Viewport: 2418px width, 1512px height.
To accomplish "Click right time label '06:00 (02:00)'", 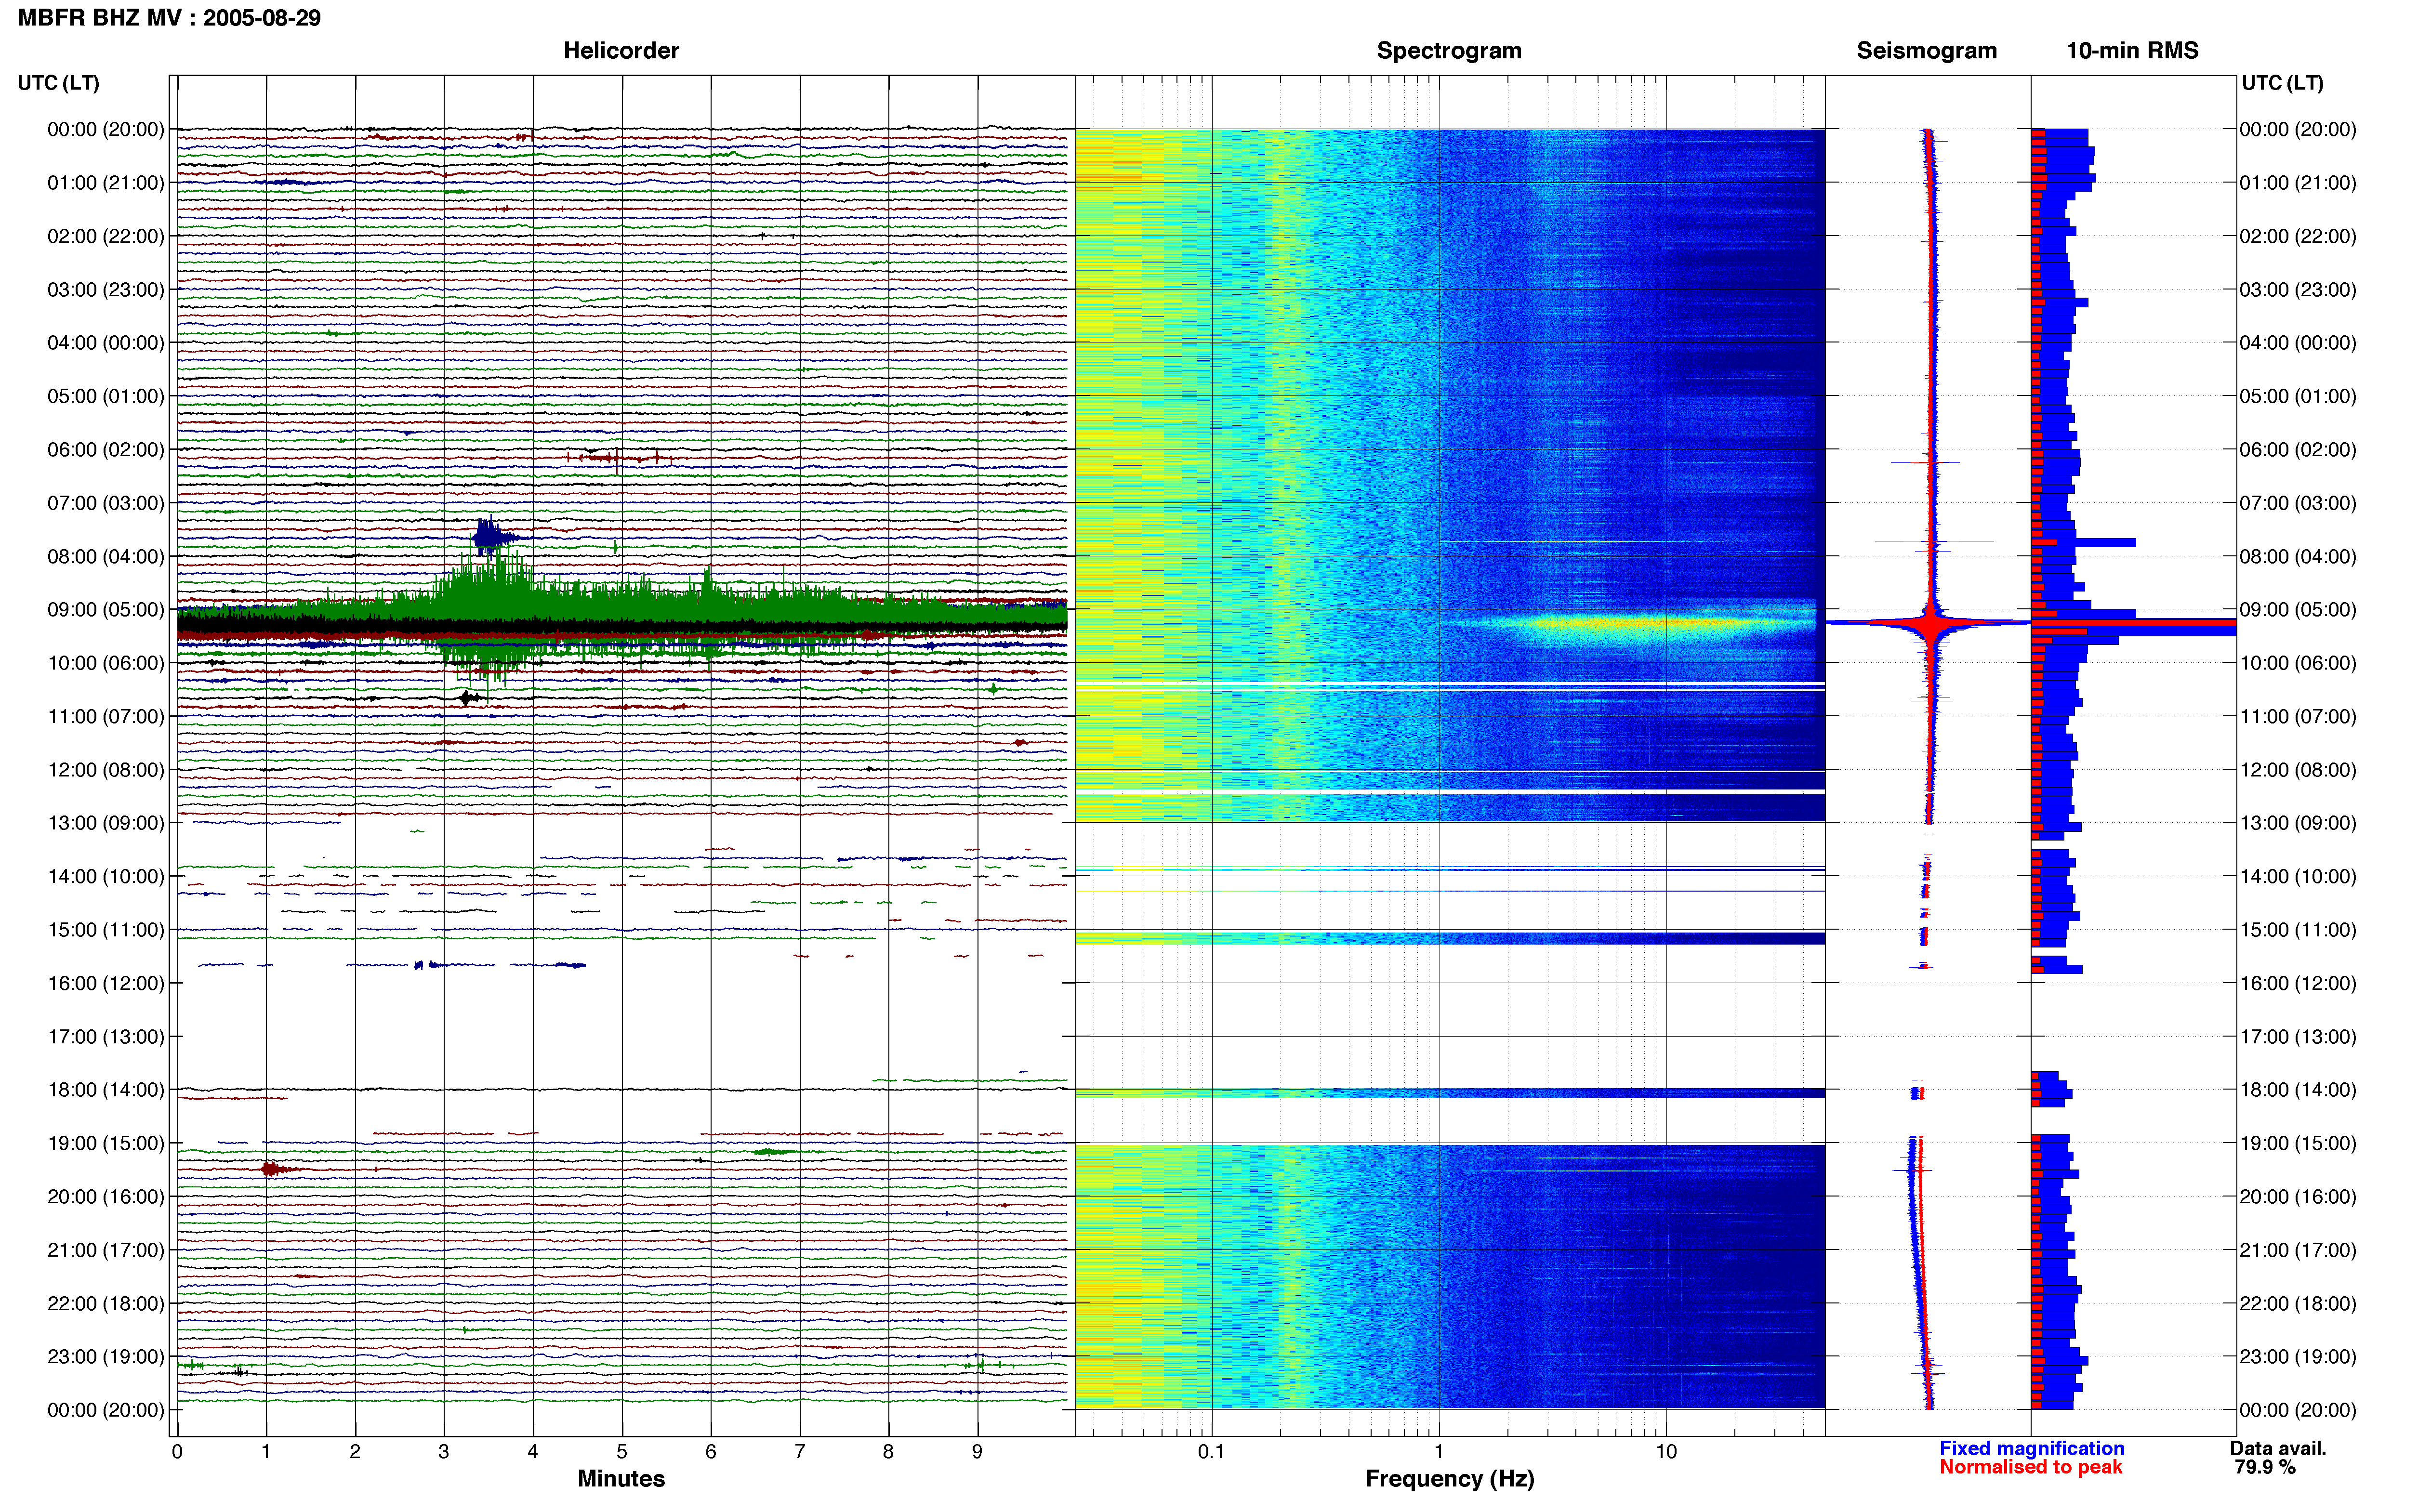I will pyautogui.click(x=2298, y=449).
